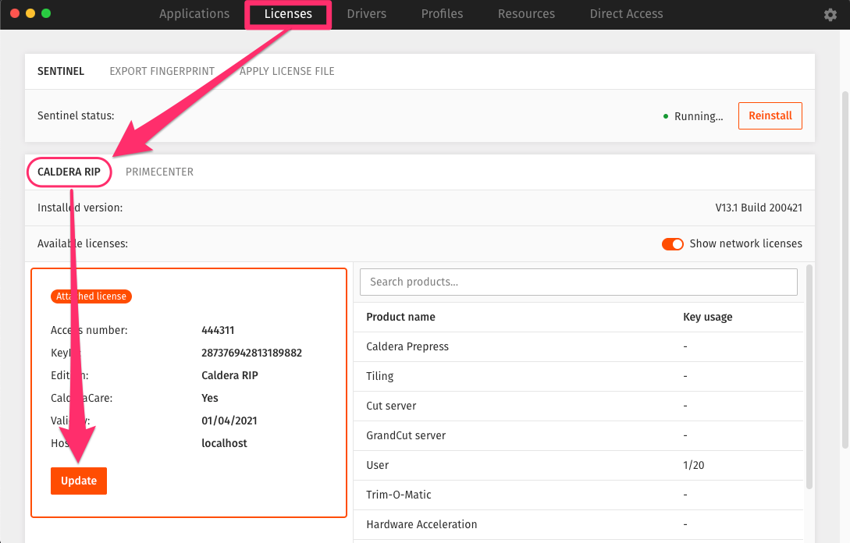Click the 1/20 key usage value
850x543 pixels.
coord(693,465)
